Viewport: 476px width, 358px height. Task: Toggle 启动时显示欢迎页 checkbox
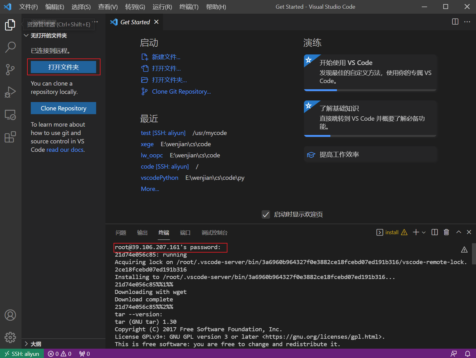(266, 215)
